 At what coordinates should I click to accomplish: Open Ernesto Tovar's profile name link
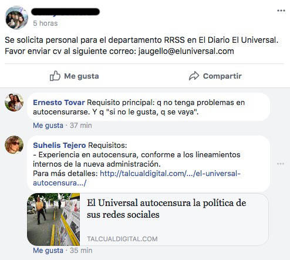click(59, 102)
